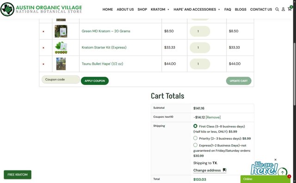Click the Update Cart button
Image resolution: width=296 pixels, height=183 pixels.
239,81
